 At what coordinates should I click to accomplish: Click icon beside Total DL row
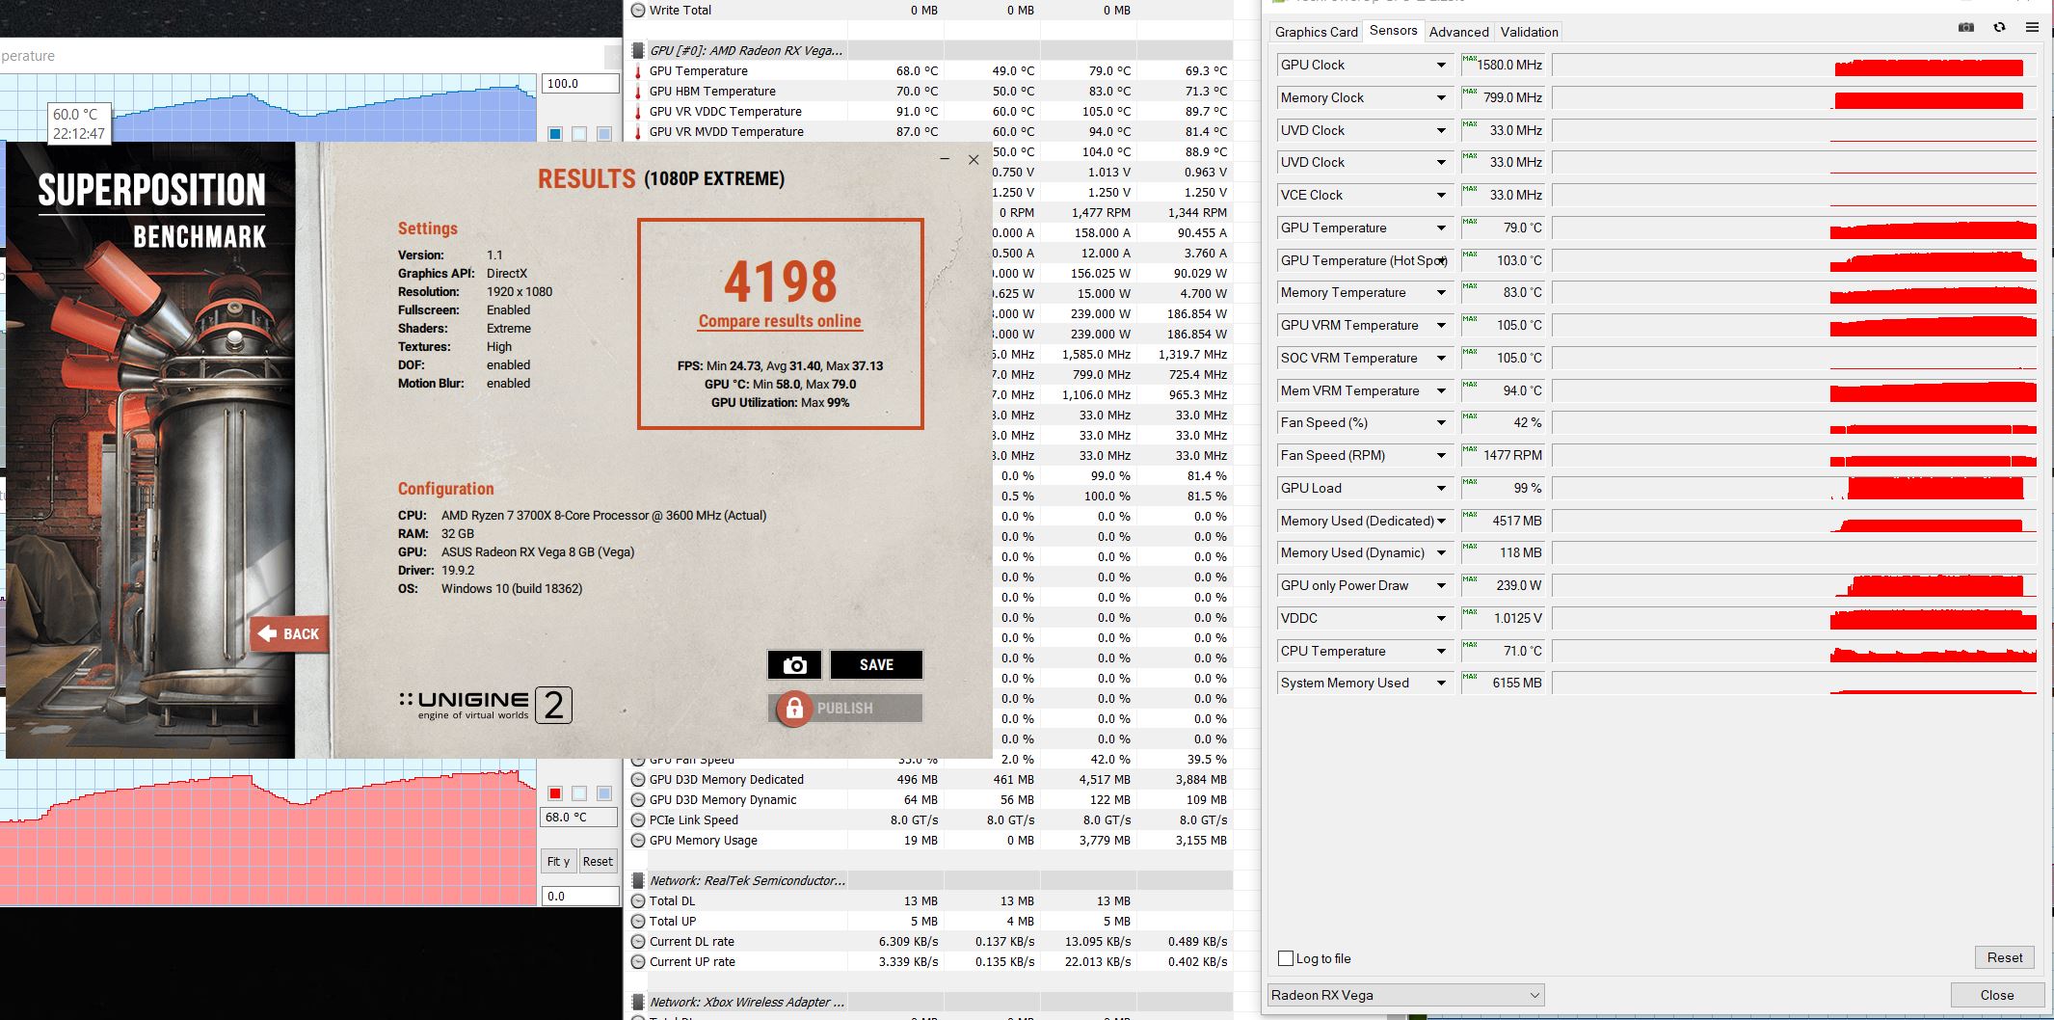coord(638,901)
